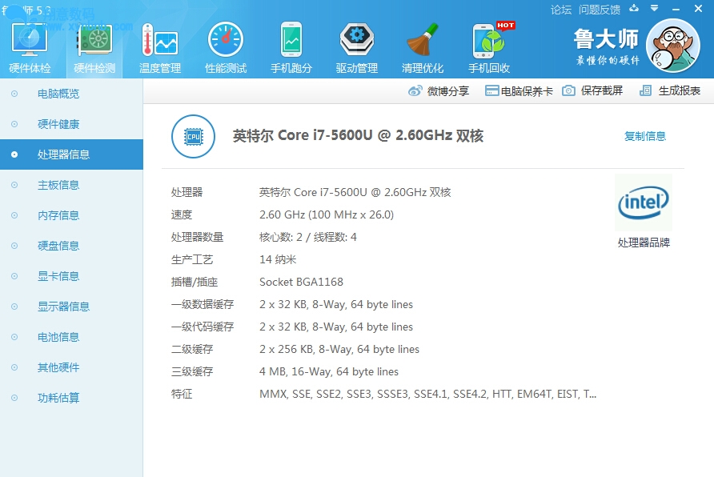Go to 驱动管理 driver management
Screen dimensions: 714x477
[x=356, y=48]
